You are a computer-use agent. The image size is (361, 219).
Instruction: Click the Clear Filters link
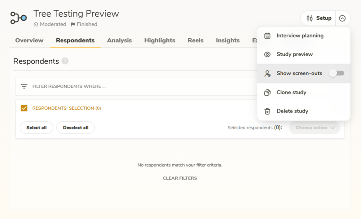click(x=180, y=178)
